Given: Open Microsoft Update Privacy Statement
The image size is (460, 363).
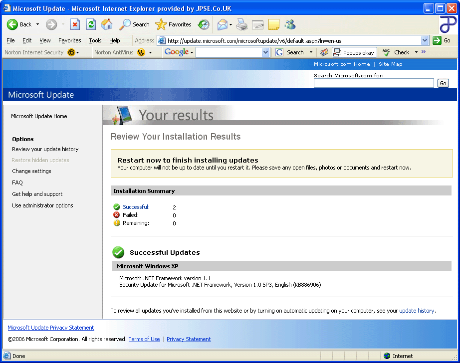Looking at the screenshot, I should (51, 328).
